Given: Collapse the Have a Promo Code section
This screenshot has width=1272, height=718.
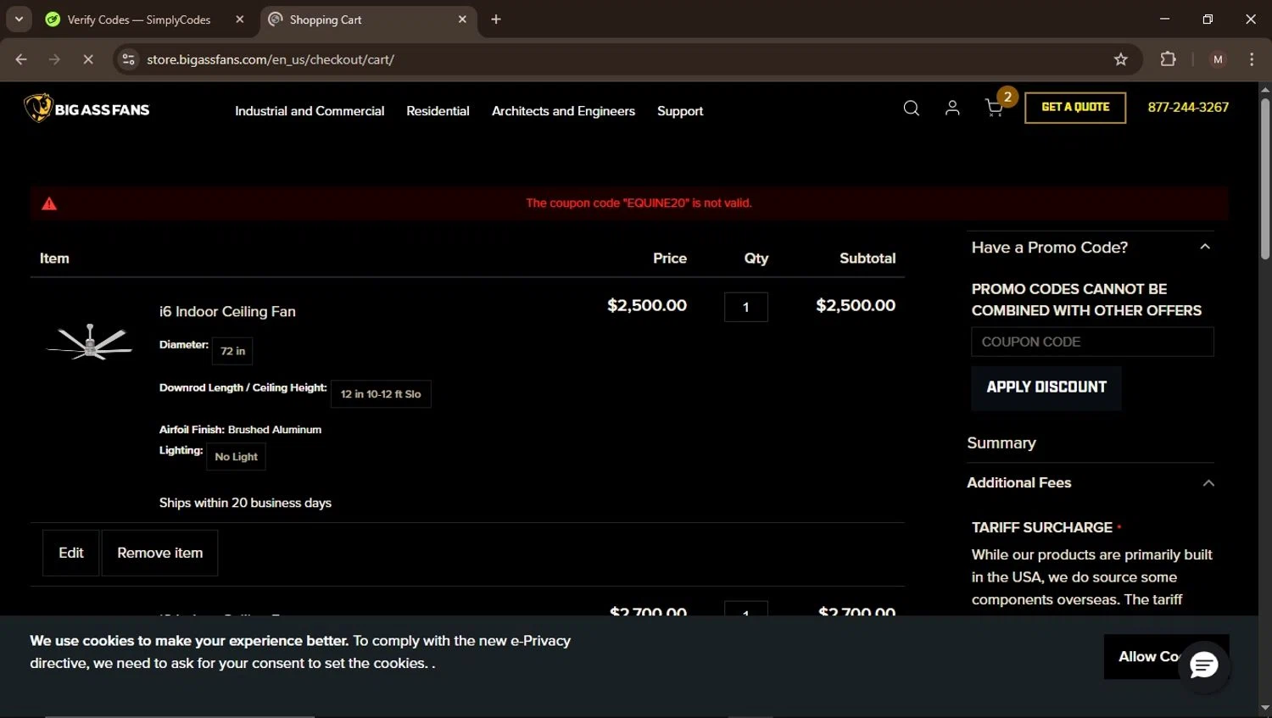Looking at the screenshot, I should (x=1205, y=247).
